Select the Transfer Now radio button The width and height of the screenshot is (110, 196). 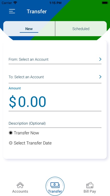11,133
